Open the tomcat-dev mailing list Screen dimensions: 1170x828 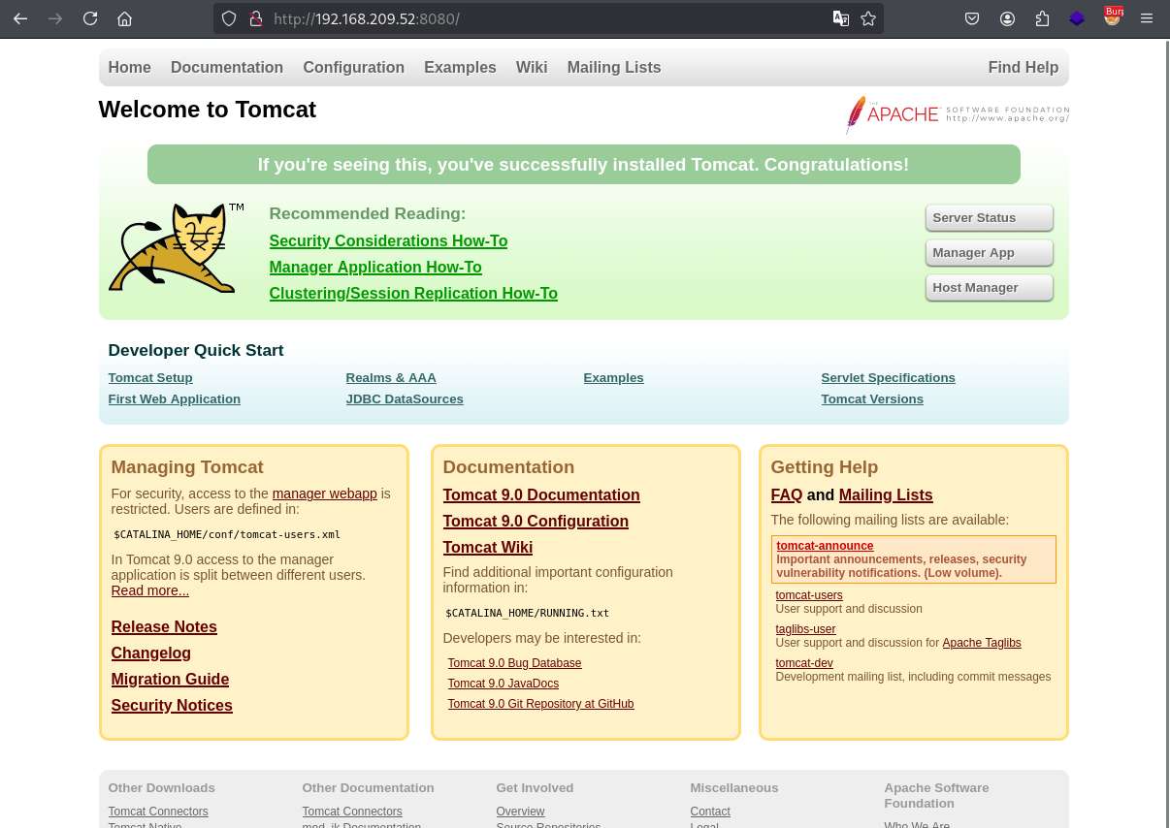coord(804,663)
